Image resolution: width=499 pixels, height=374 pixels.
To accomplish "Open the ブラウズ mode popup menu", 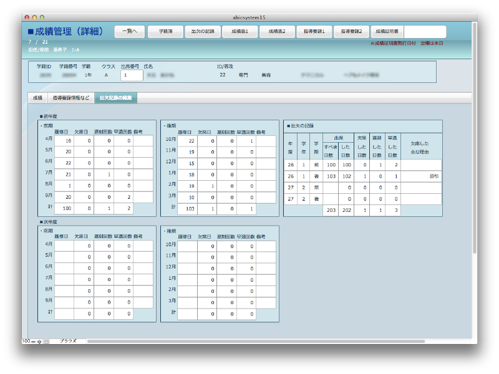I will coord(67,342).
